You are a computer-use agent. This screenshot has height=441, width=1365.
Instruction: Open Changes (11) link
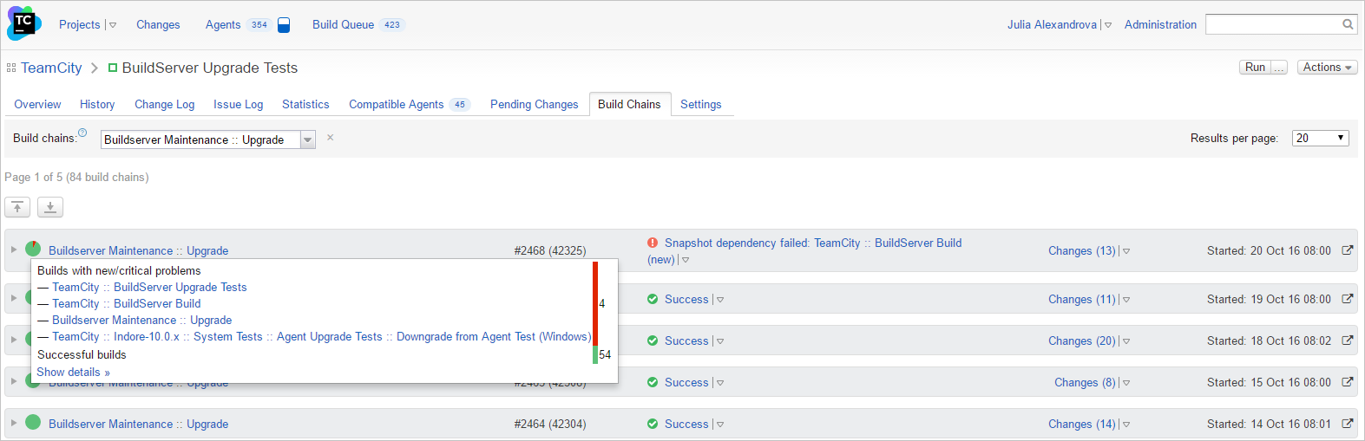1082,299
